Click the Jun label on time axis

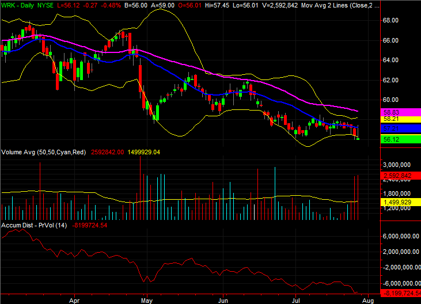point(223,300)
